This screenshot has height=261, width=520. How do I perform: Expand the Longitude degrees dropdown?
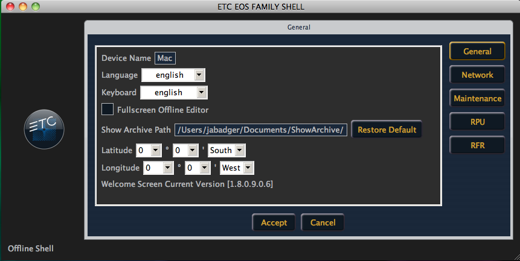click(158, 168)
